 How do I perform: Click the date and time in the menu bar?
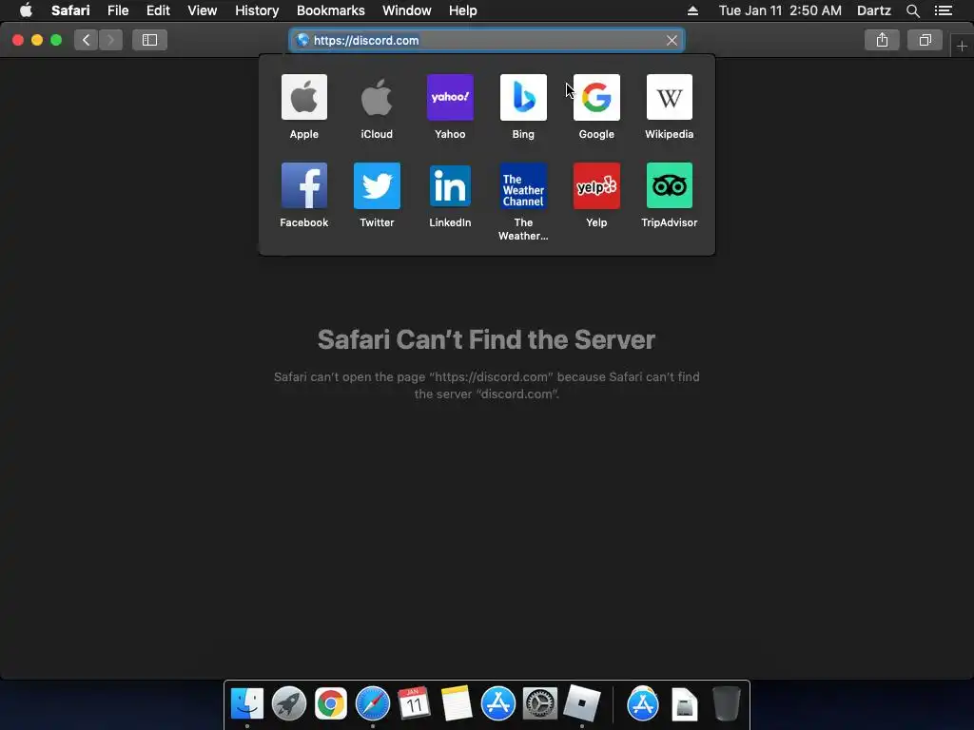pyautogui.click(x=780, y=10)
